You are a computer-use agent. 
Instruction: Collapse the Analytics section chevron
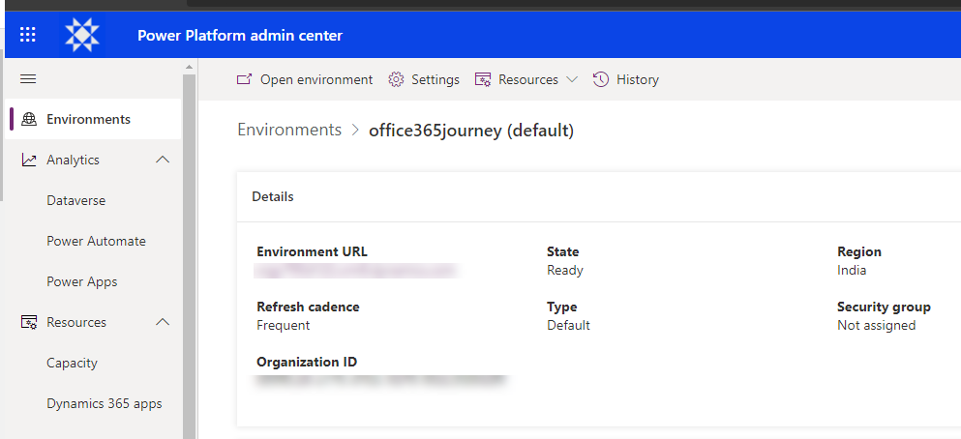coord(163,160)
